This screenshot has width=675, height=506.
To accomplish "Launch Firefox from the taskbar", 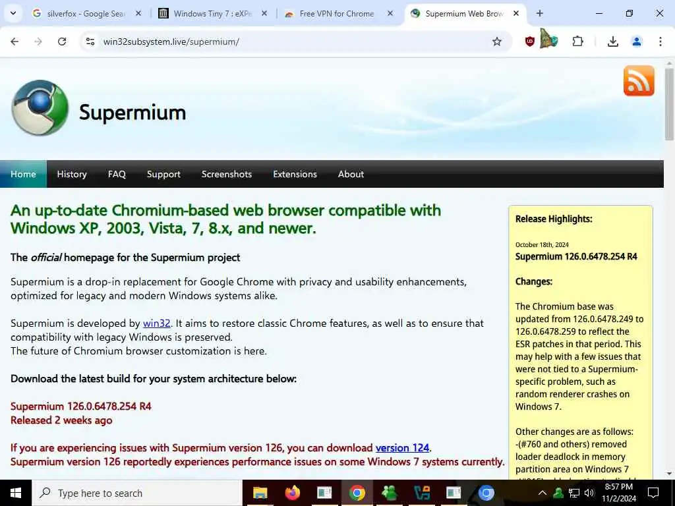I will [292, 493].
